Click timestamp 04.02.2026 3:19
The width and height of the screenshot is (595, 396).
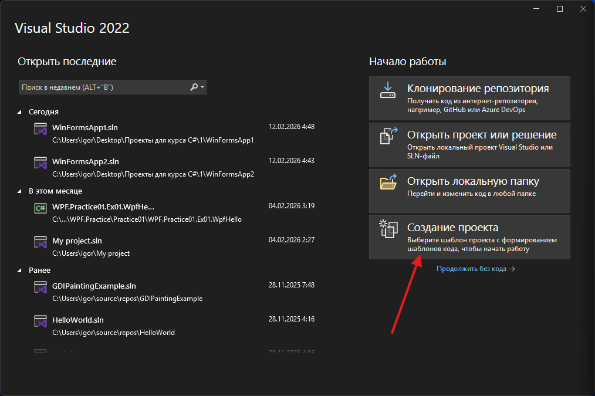(292, 206)
